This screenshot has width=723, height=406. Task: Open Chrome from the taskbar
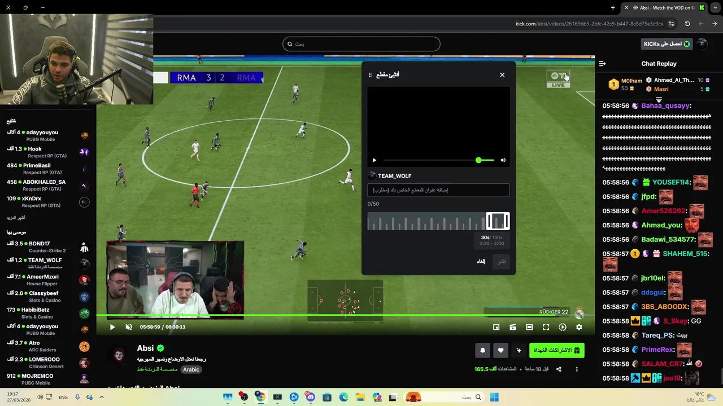[260, 398]
